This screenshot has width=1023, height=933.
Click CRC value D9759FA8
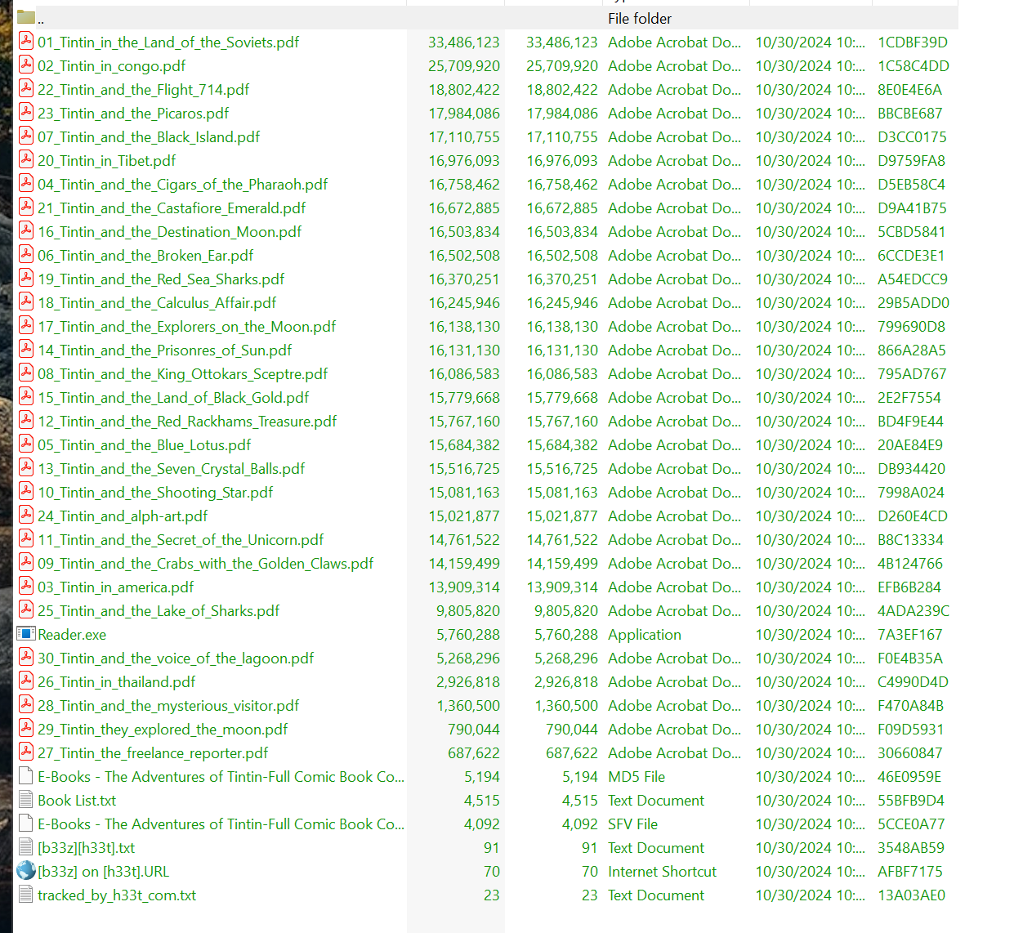pos(912,161)
